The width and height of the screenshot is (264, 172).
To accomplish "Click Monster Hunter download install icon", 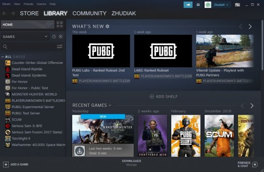I will (x=80, y=151).
